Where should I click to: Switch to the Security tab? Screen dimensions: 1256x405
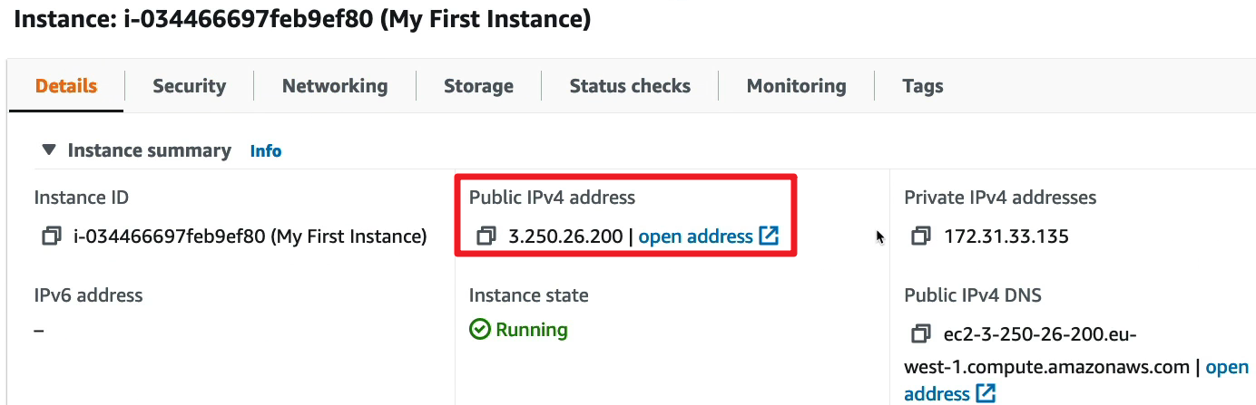tap(189, 86)
